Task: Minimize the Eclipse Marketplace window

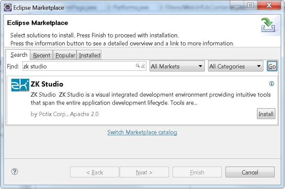Action: (x=237, y=5)
